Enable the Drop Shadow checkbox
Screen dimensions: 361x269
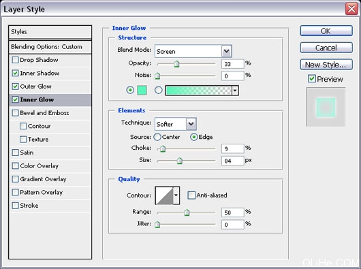15,60
